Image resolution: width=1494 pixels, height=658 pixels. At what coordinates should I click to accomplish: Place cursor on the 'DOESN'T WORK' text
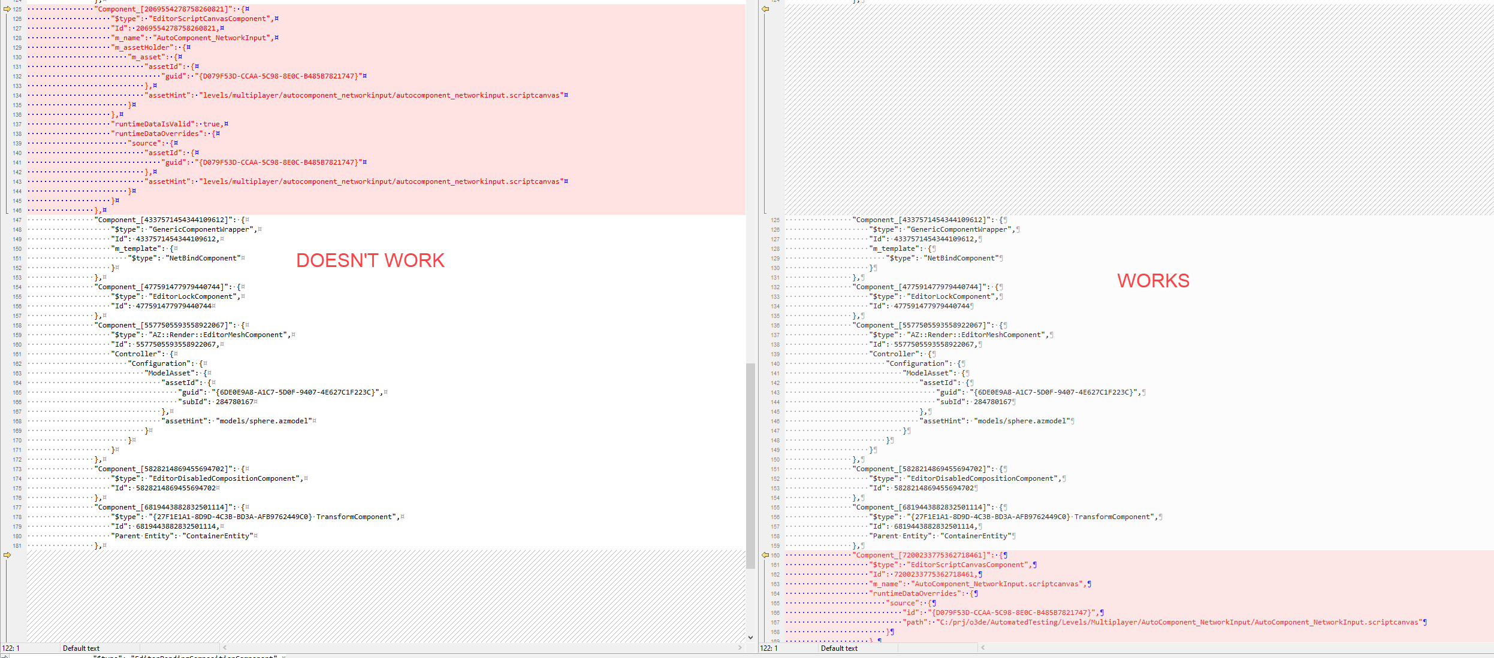[370, 260]
